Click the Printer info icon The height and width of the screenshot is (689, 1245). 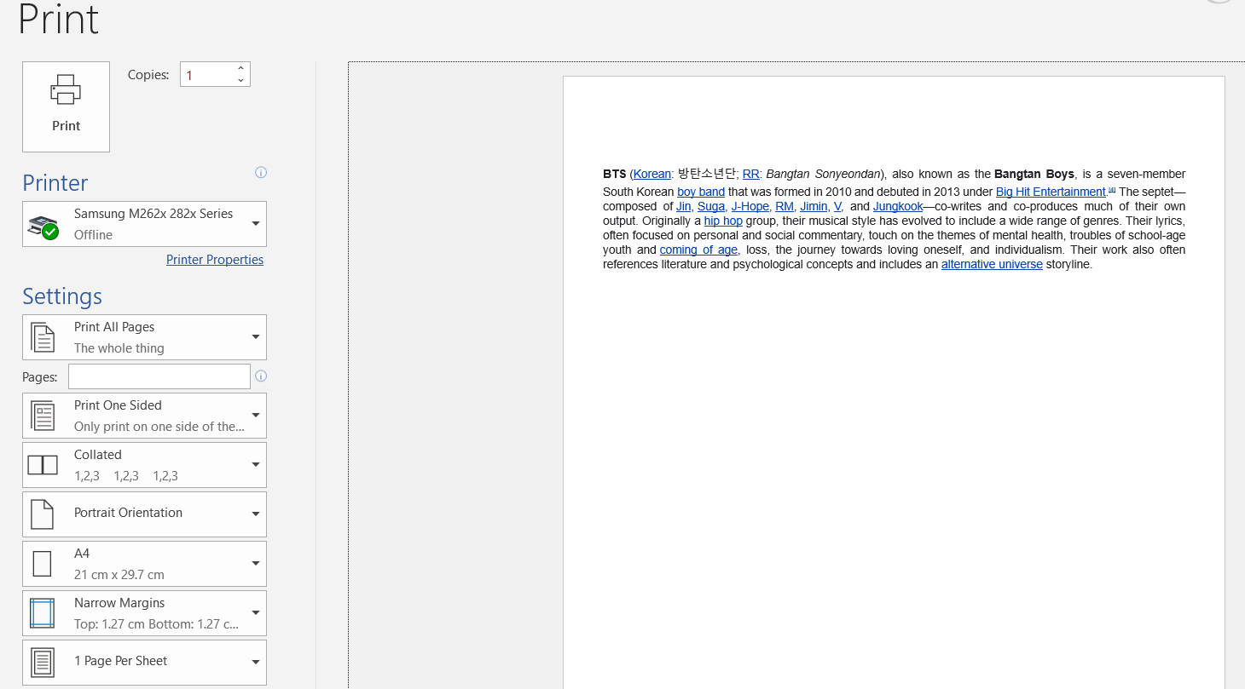click(261, 172)
